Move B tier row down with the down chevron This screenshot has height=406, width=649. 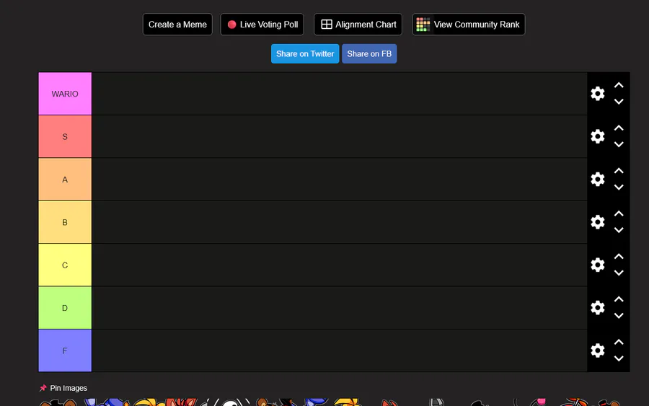(x=619, y=230)
